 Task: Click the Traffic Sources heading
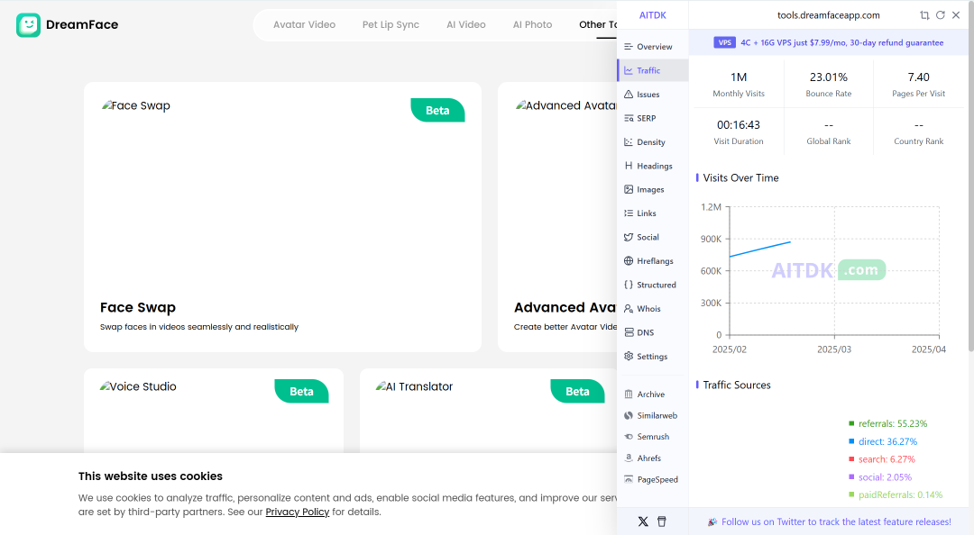click(x=737, y=385)
